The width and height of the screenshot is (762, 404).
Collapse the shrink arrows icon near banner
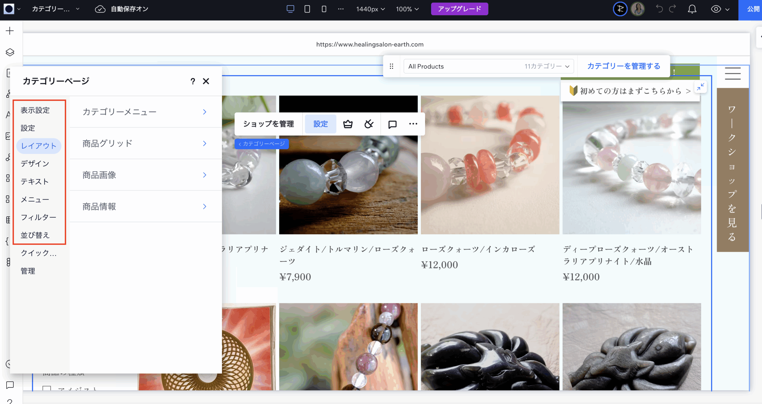point(700,87)
